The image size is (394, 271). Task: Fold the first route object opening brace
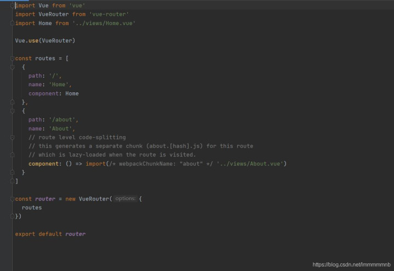[12, 67]
